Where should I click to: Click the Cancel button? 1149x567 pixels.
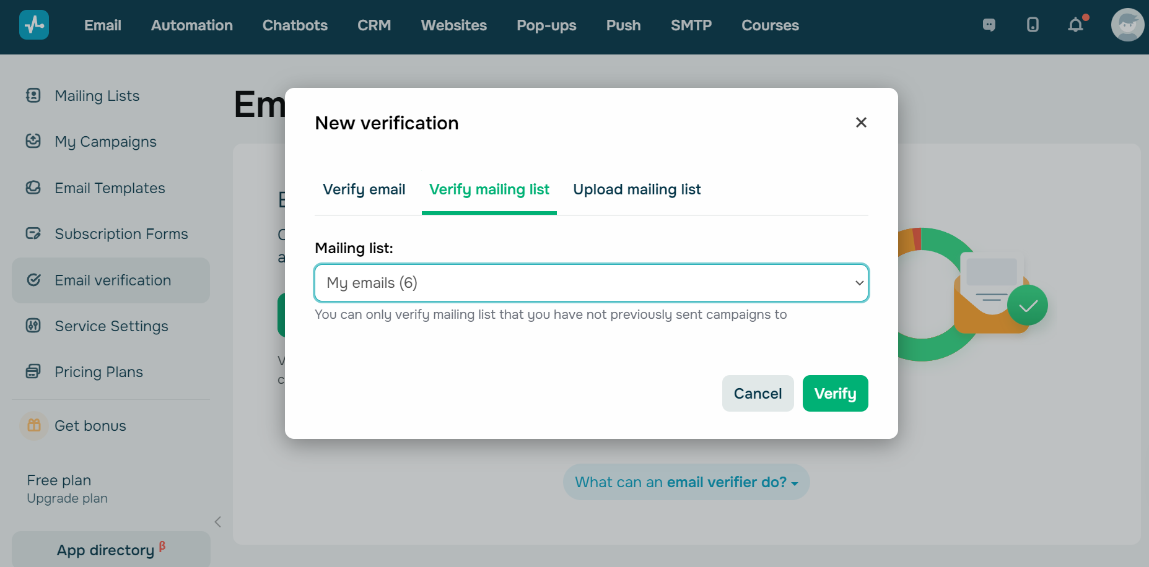[x=758, y=394]
